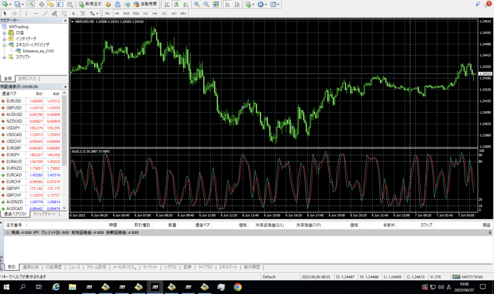
Task: Select the USDJPY row in market watch
Action: pyautogui.click(x=14, y=128)
